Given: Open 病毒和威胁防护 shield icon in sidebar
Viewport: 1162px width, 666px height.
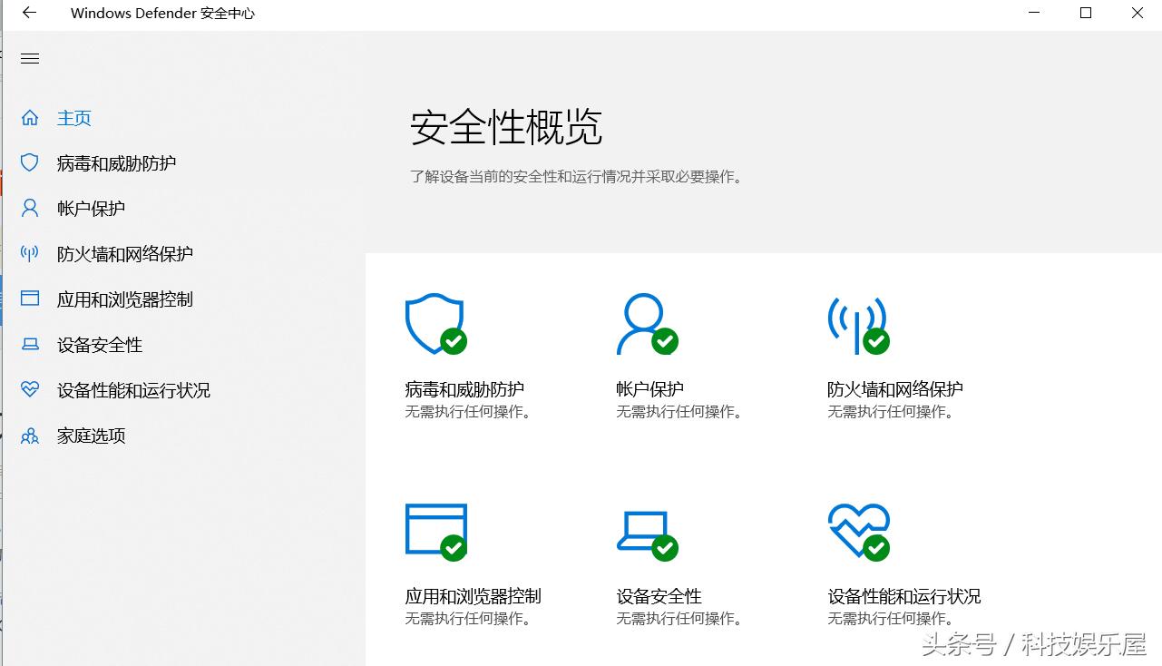Looking at the screenshot, I should [31, 163].
